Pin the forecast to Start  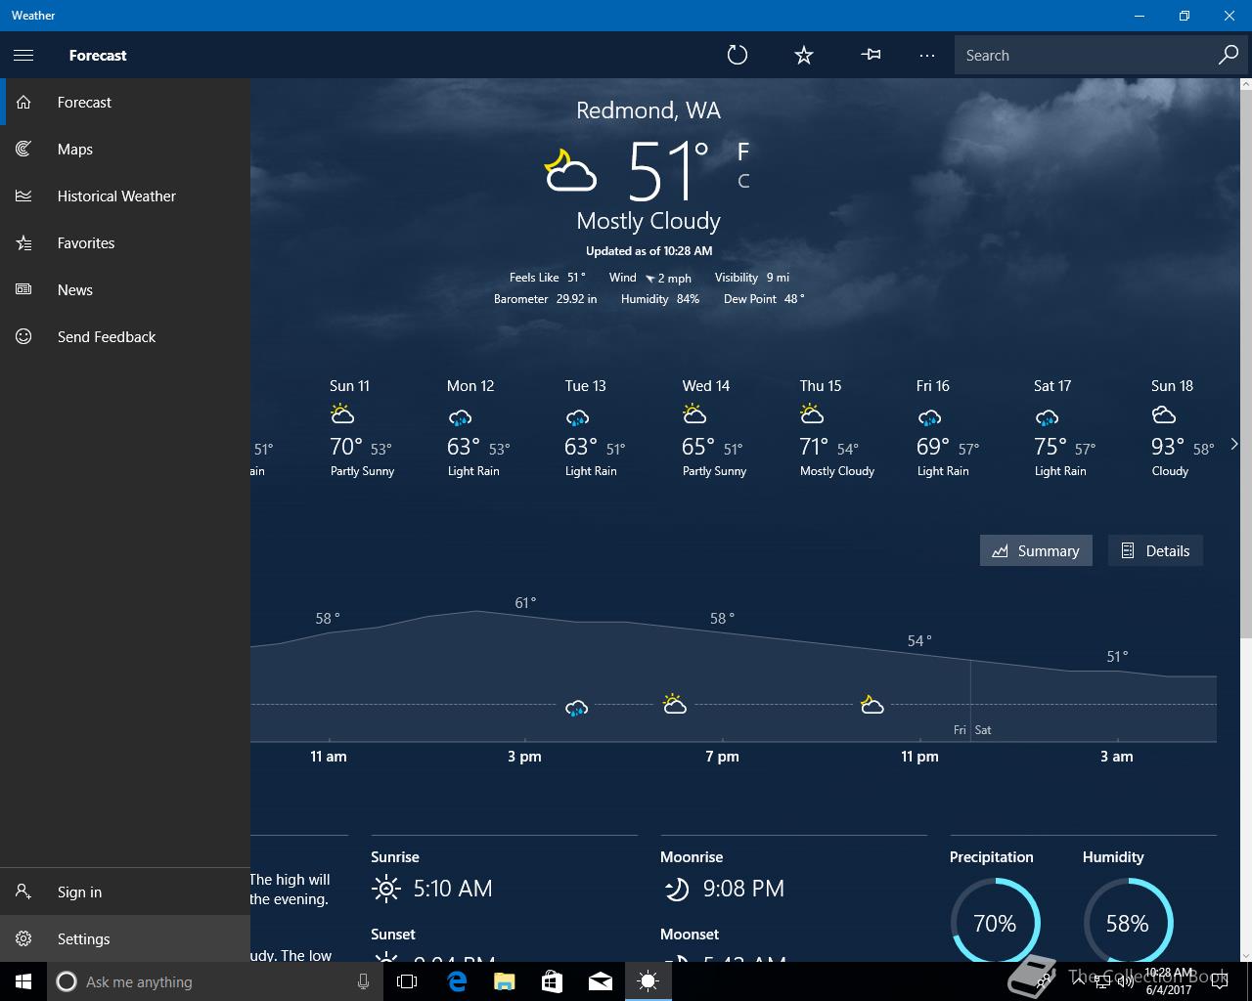(871, 55)
